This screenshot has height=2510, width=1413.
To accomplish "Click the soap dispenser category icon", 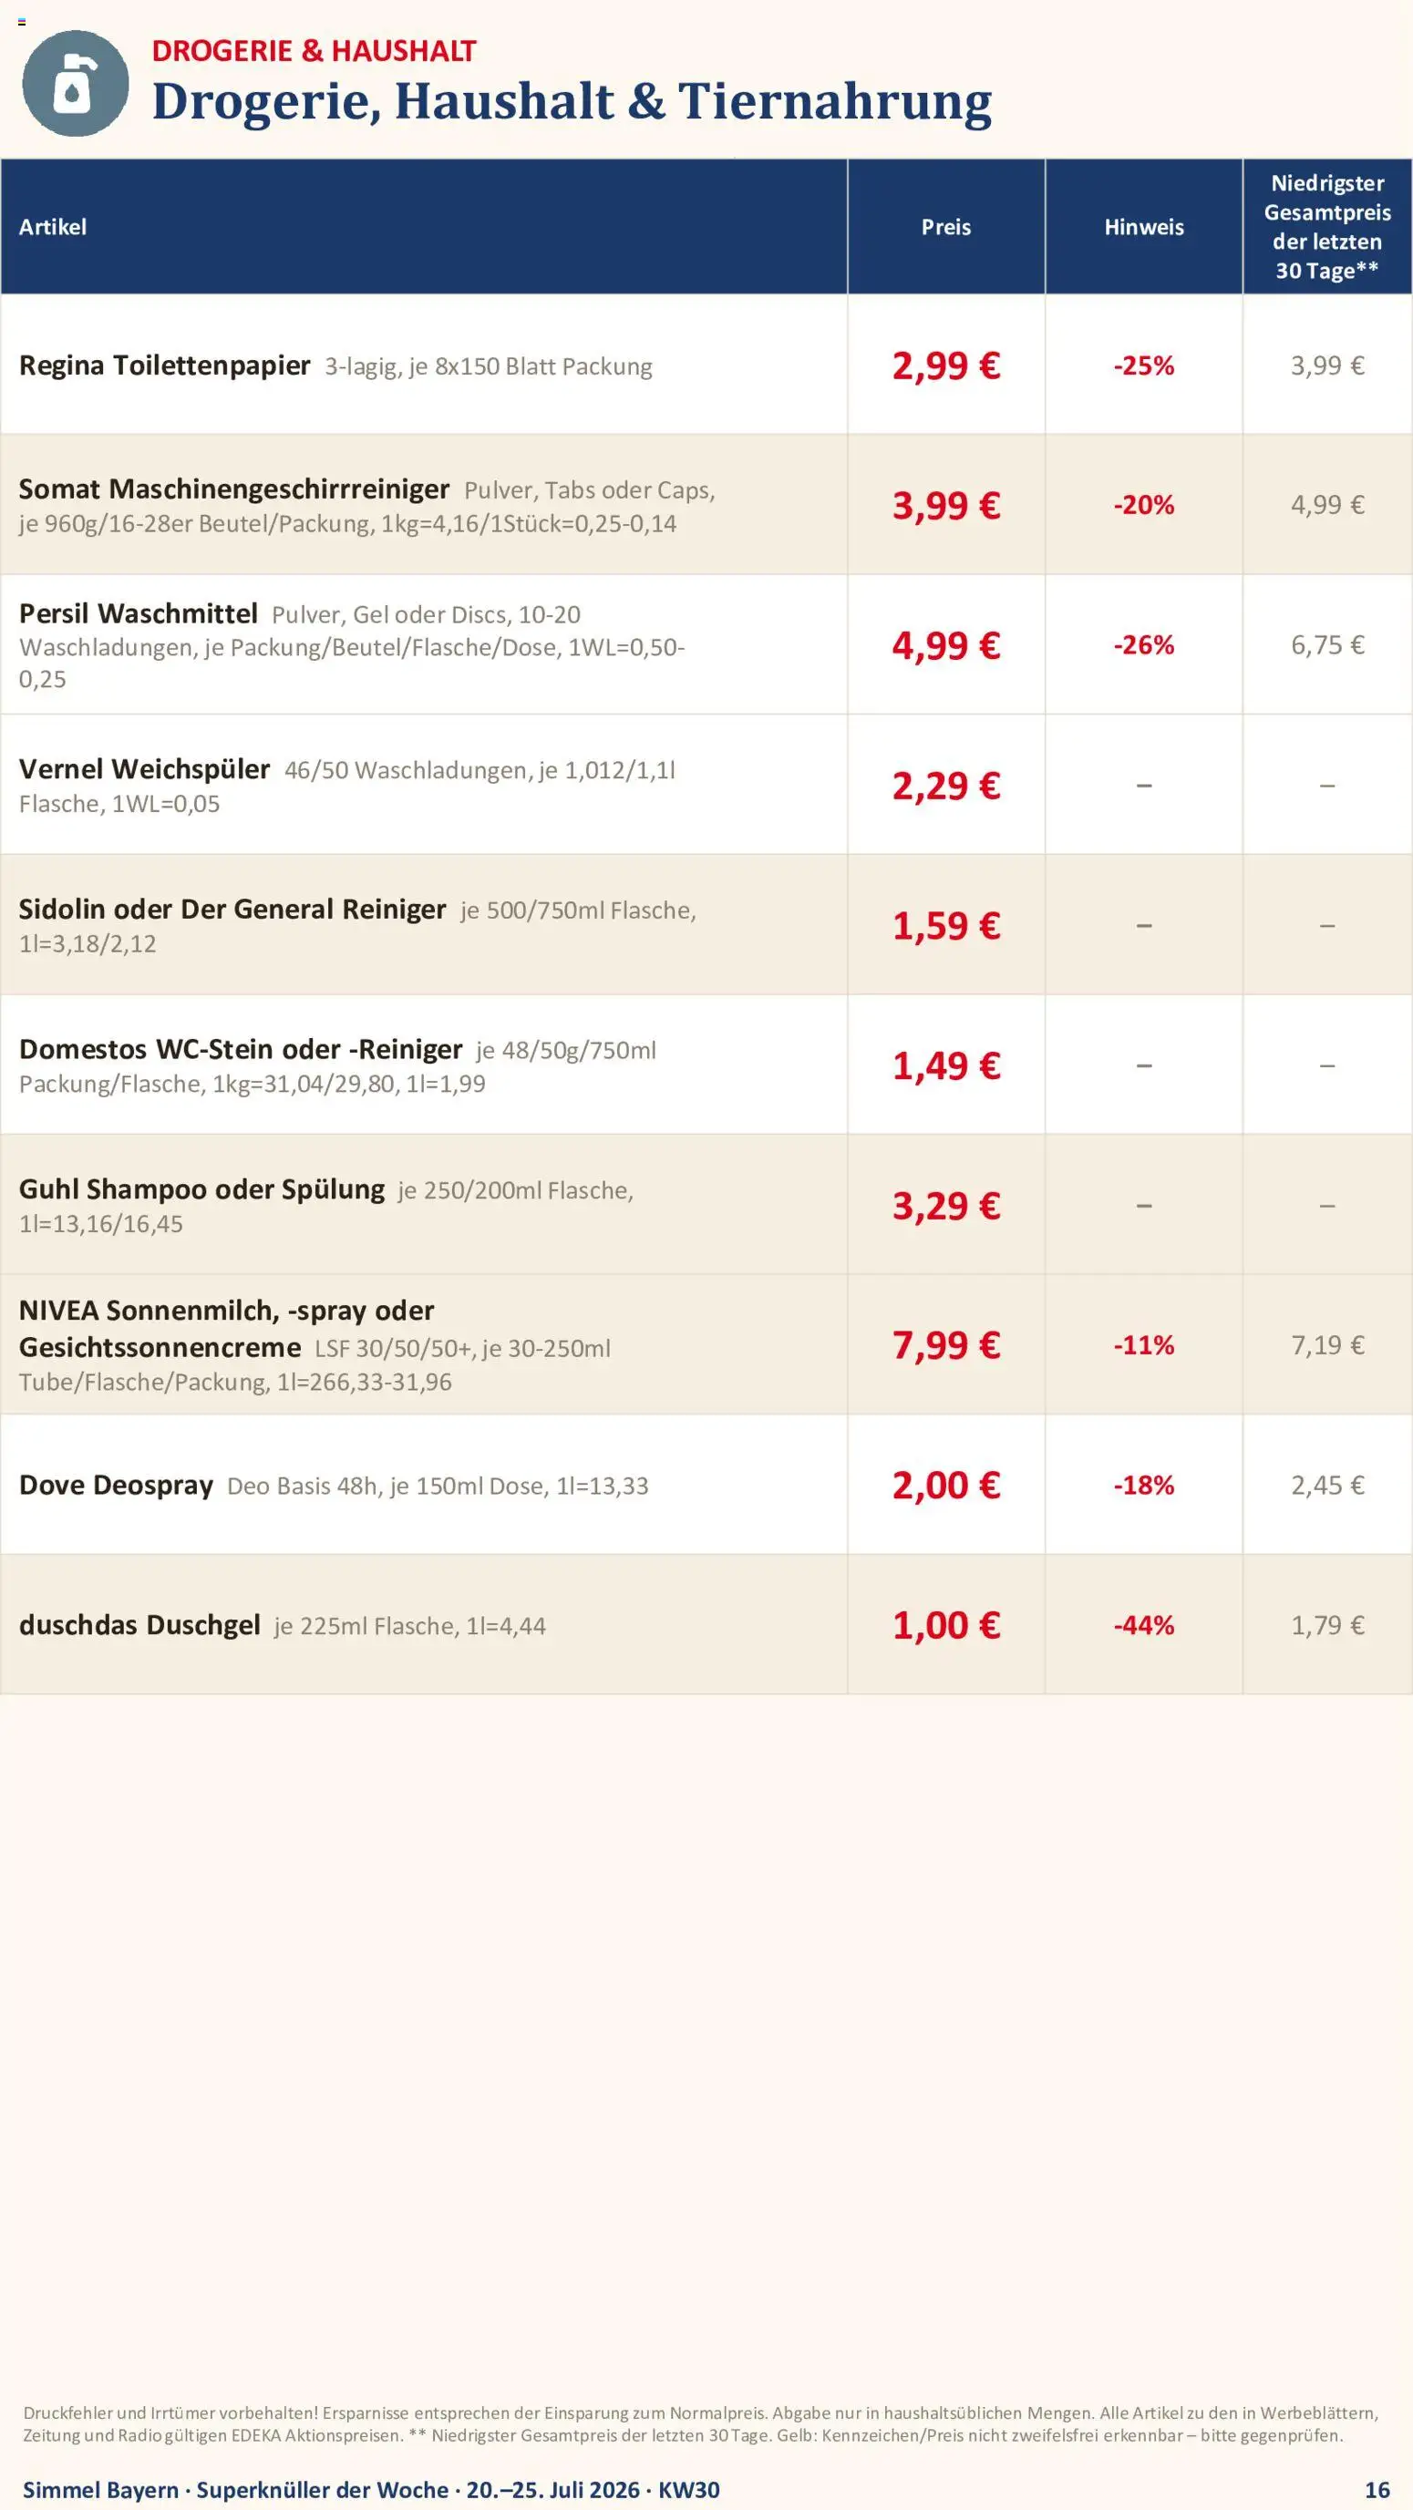I will coord(75,83).
